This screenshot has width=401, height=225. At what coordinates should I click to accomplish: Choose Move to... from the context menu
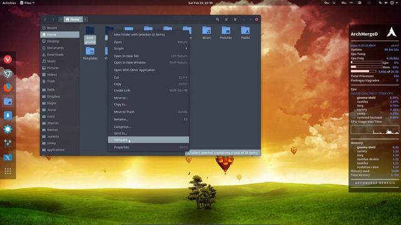(x=148, y=97)
